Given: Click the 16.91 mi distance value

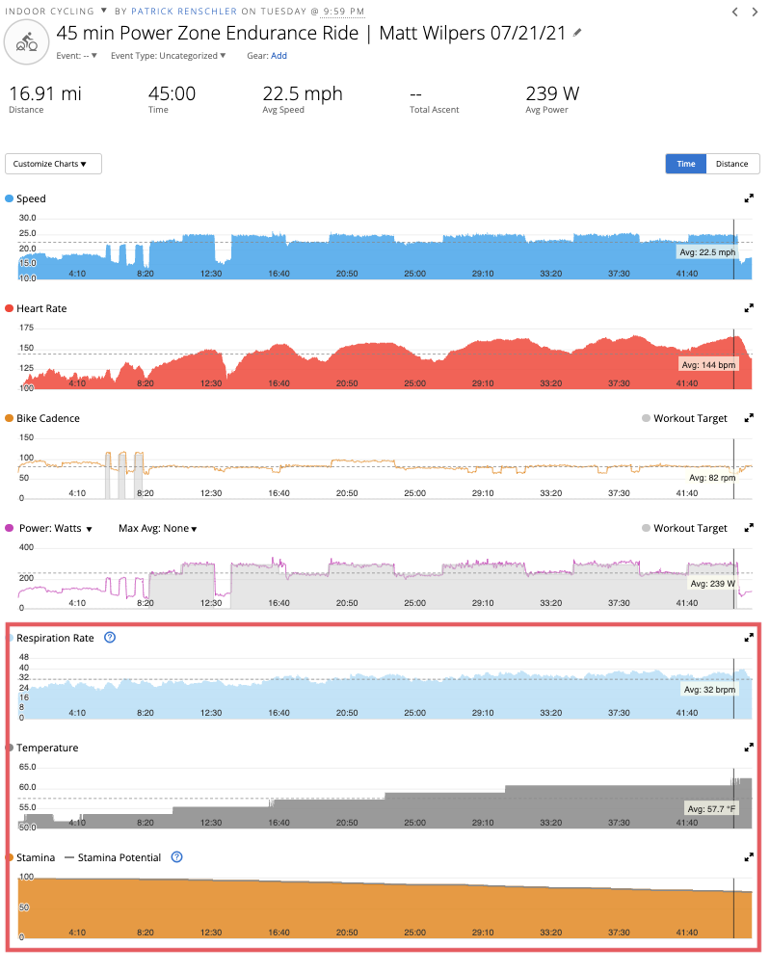Looking at the screenshot, I should [x=45, y=93].
